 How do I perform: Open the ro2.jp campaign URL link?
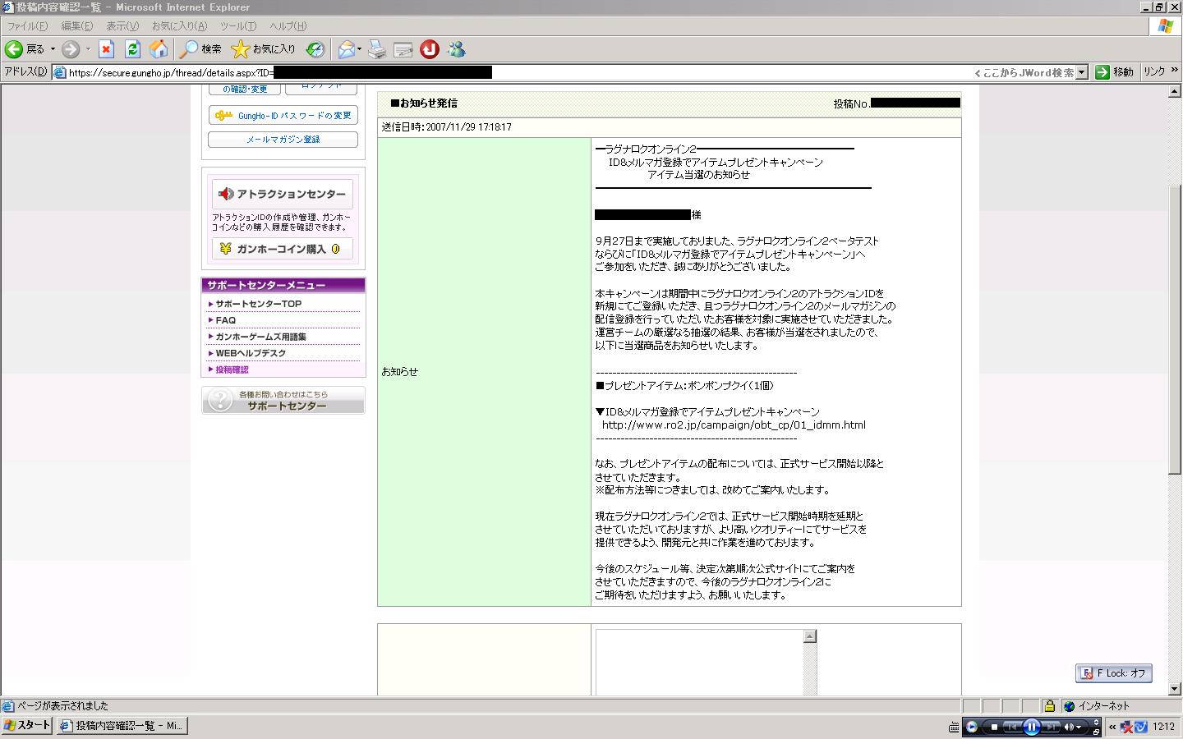[734, 425]
